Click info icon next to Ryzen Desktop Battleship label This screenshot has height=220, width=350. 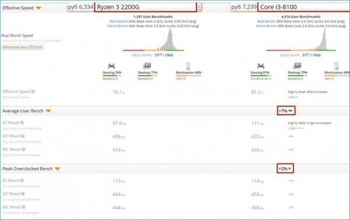[x=152, y=79]
